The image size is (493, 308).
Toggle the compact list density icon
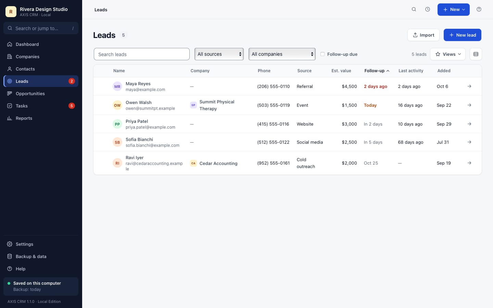tap(476, 54)
